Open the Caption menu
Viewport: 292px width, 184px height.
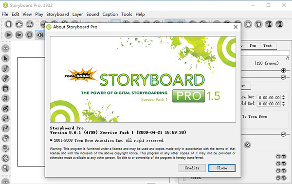(110, 14)
